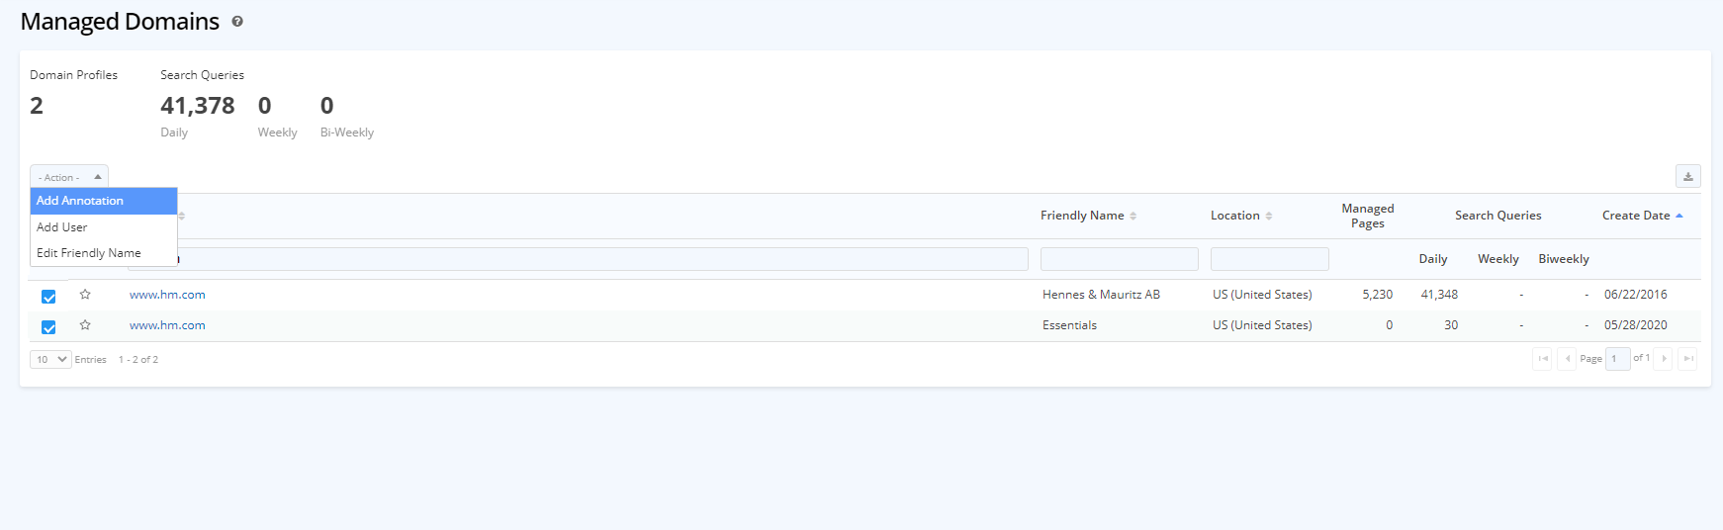Viewport: 1723px width, 530px height.
Task: Star the Essentials domain row
Action: (85, 325)
